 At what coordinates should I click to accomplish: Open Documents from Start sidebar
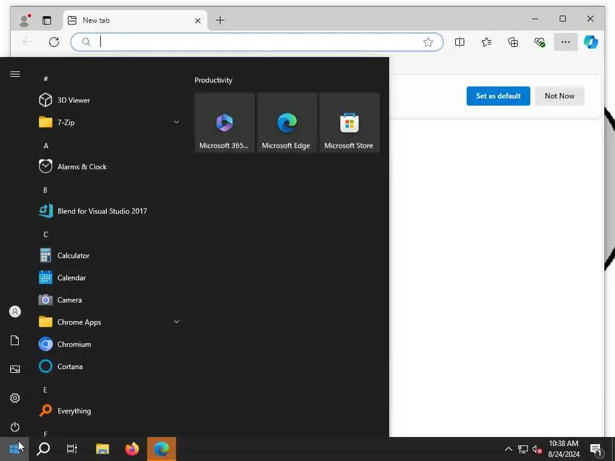[15, 340]
